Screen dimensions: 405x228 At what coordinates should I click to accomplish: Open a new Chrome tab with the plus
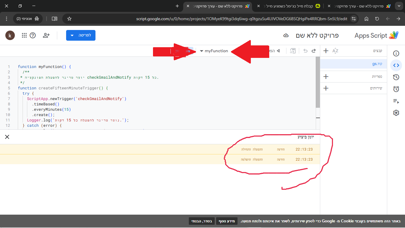pos(177,6)
